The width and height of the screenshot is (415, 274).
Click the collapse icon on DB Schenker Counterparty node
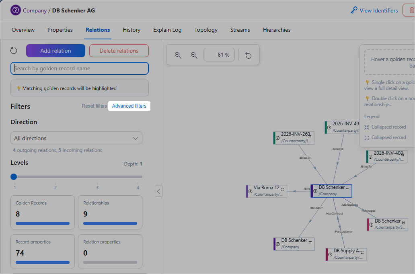coord(403,223)
